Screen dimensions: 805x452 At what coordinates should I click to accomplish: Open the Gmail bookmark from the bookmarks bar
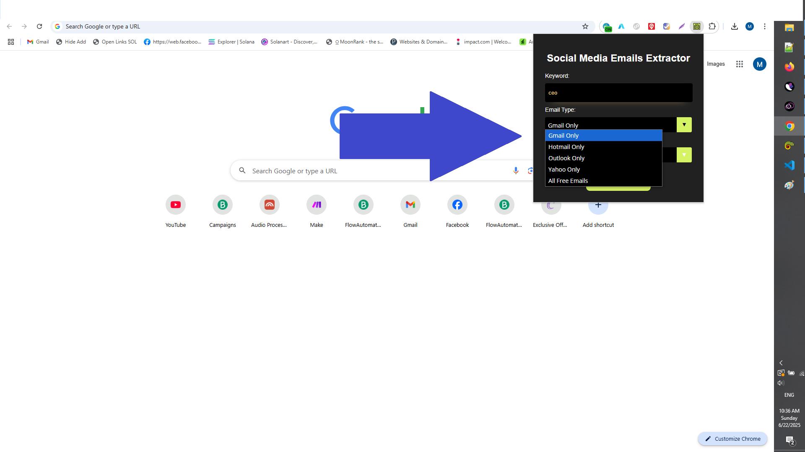pyautogui.click(x=37, y=42)
